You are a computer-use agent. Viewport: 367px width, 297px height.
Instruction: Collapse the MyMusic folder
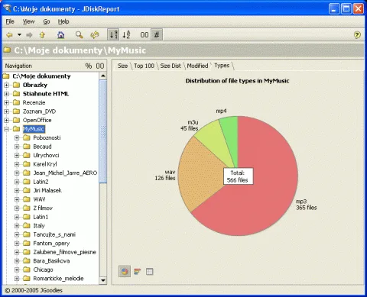click(7, 129)
